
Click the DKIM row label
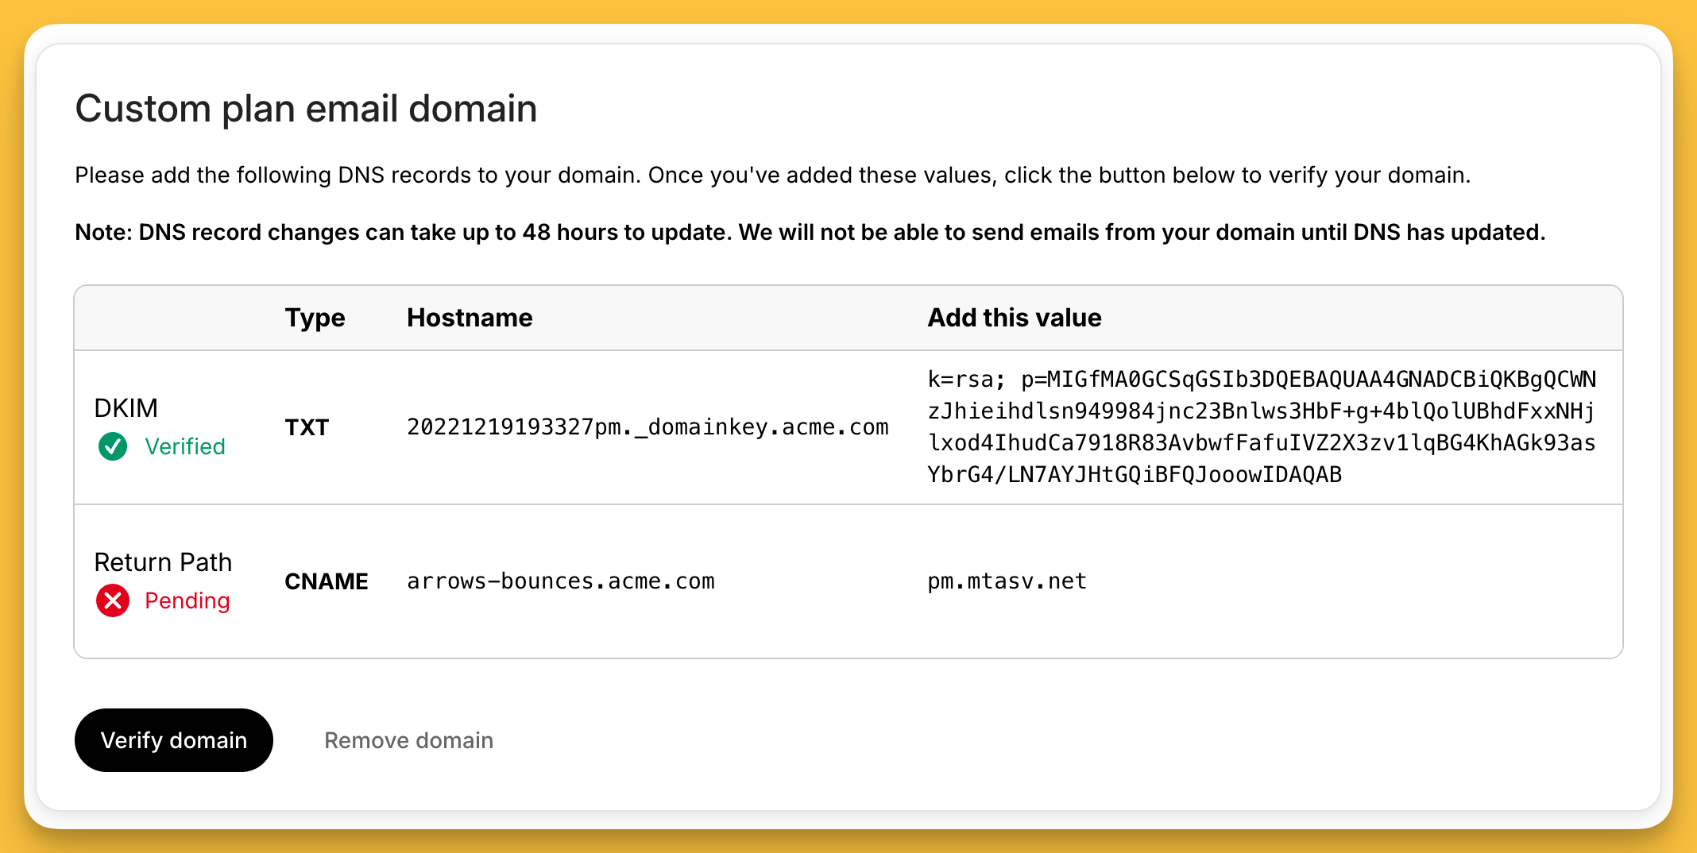pyautogui.click(x=126, y=408)
